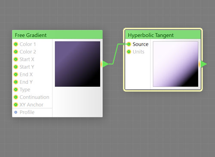Click the End X label
The height and width of the screenshot is (157, 215).
tap(26, 74)
